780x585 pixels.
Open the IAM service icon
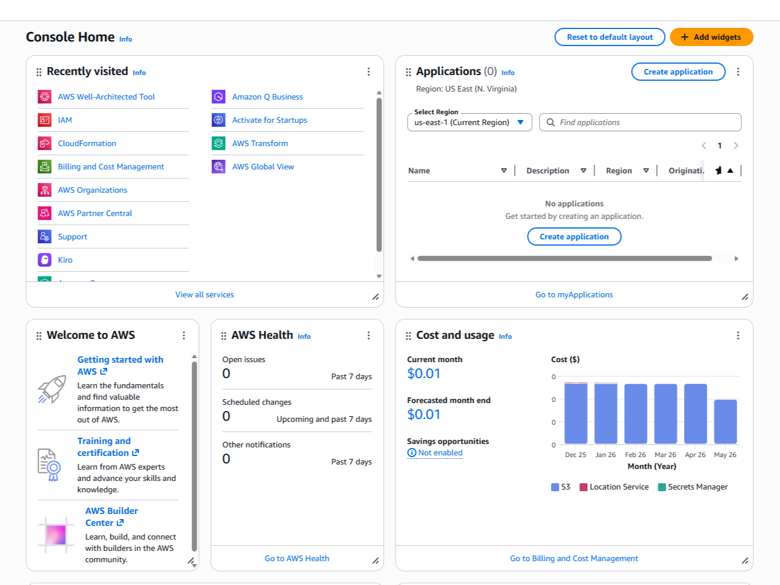tap(44, 120)
